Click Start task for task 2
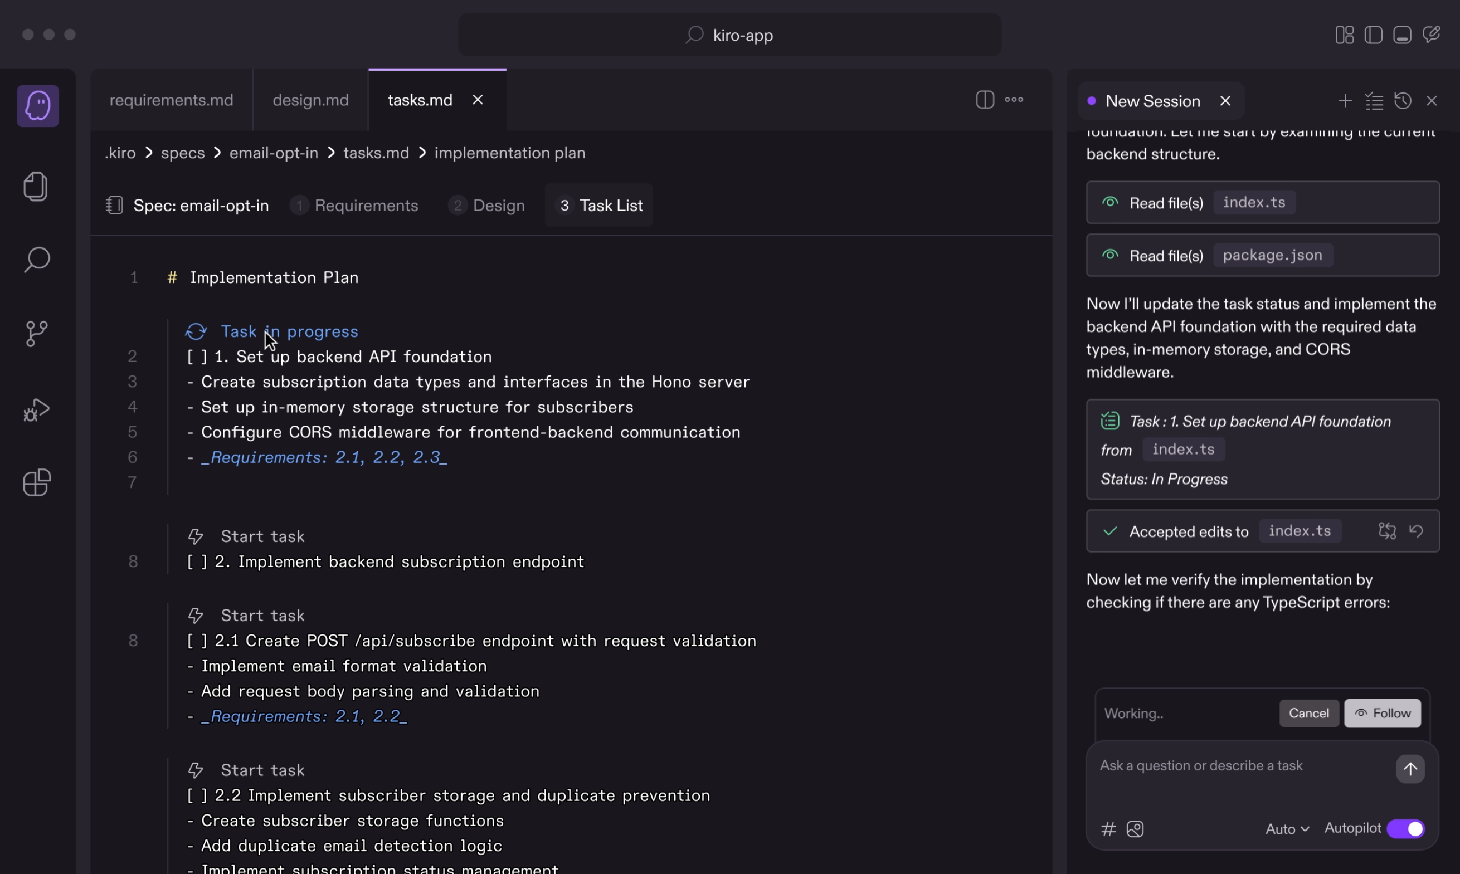The height and width of the screenshot is (874, 1460). click(263, 536)
